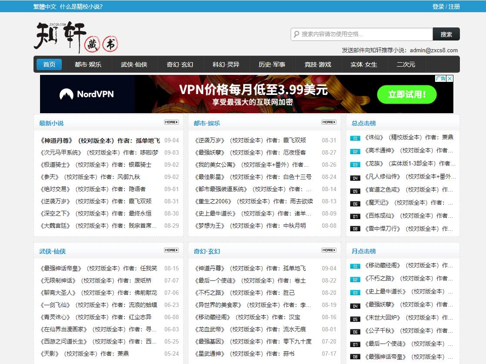The image size is (486, 364).
Task: Switch to the 首页 tab
Action: (x=49, y=64)
